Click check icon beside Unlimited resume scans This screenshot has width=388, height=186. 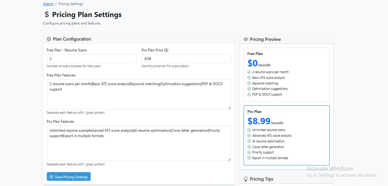249,130
